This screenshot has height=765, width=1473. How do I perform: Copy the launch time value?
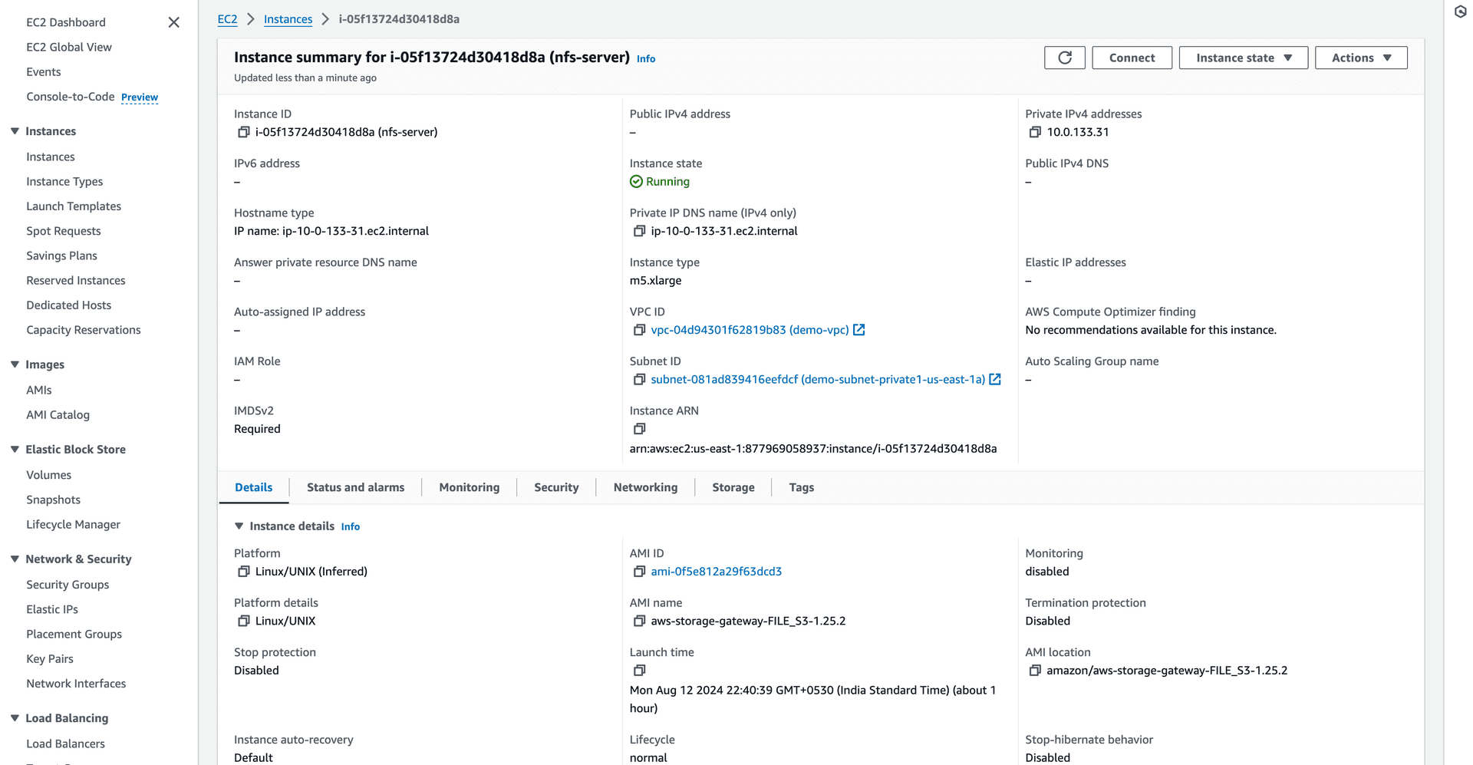click(639, 671)
